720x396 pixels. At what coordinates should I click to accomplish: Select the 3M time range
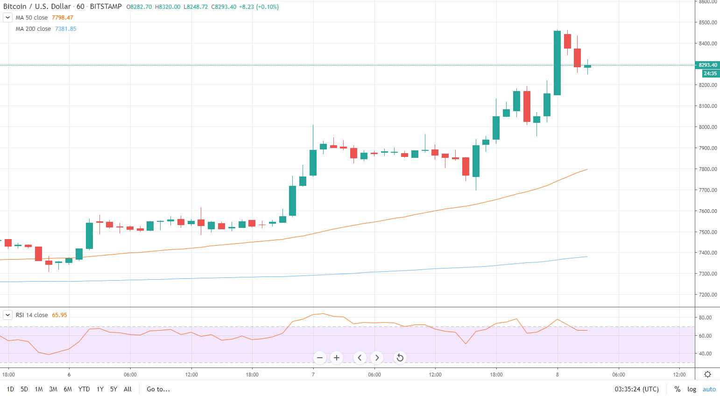point(53,389)
